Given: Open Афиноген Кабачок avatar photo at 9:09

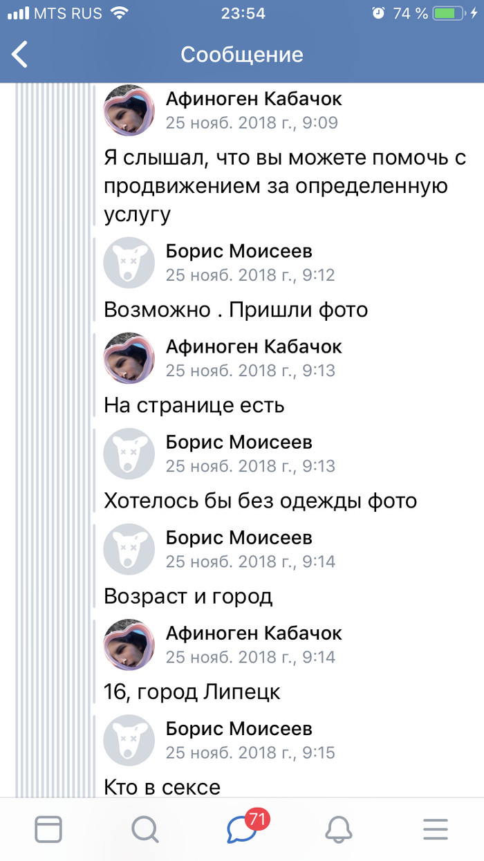Looking at the screenshot, I should click(x=129, y=111).
